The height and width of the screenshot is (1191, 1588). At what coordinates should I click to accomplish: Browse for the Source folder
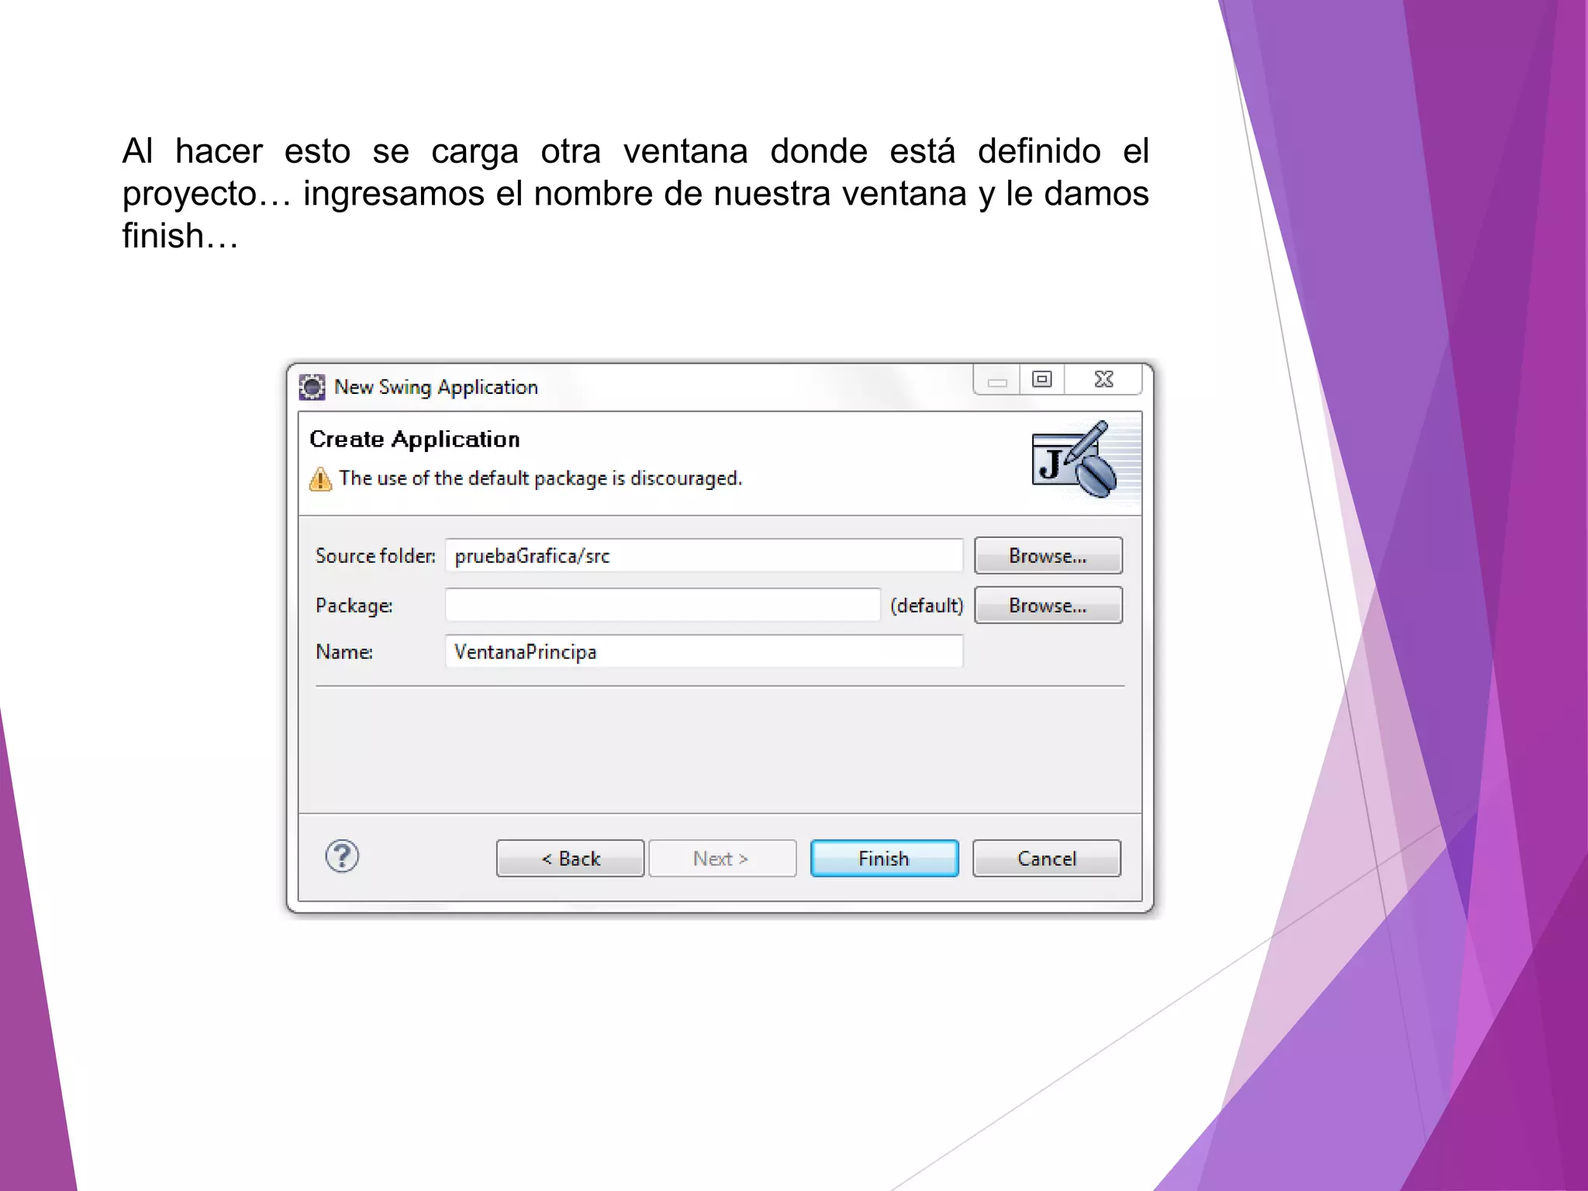coord(1048,556)
